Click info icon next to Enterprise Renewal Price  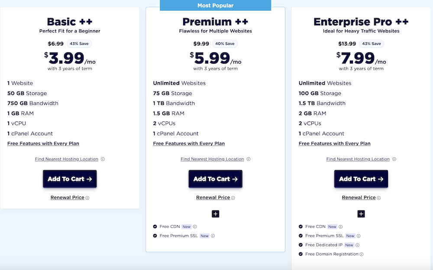click(379, 198)
